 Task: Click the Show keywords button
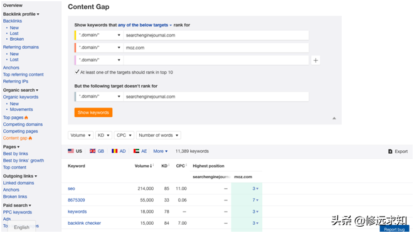point(93,112)
